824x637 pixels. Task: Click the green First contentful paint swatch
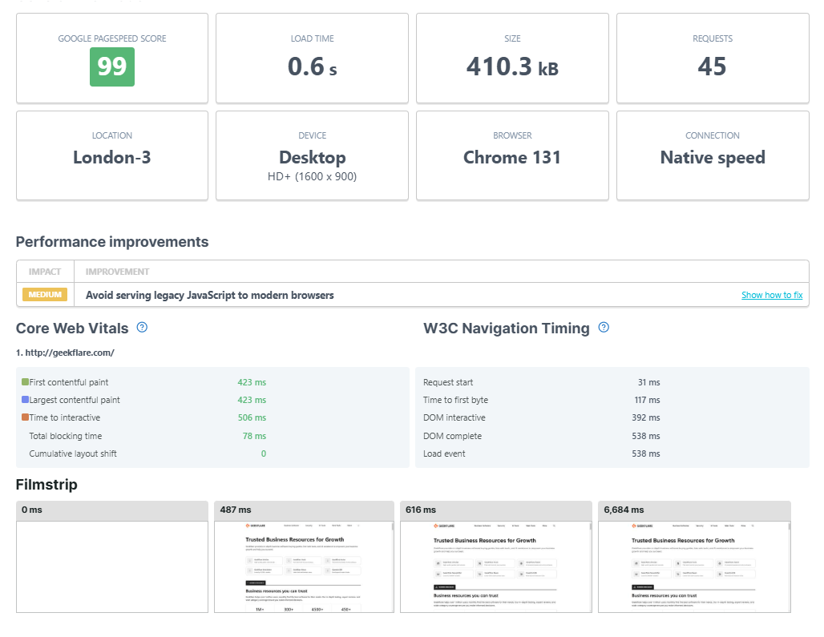[25, 381]
